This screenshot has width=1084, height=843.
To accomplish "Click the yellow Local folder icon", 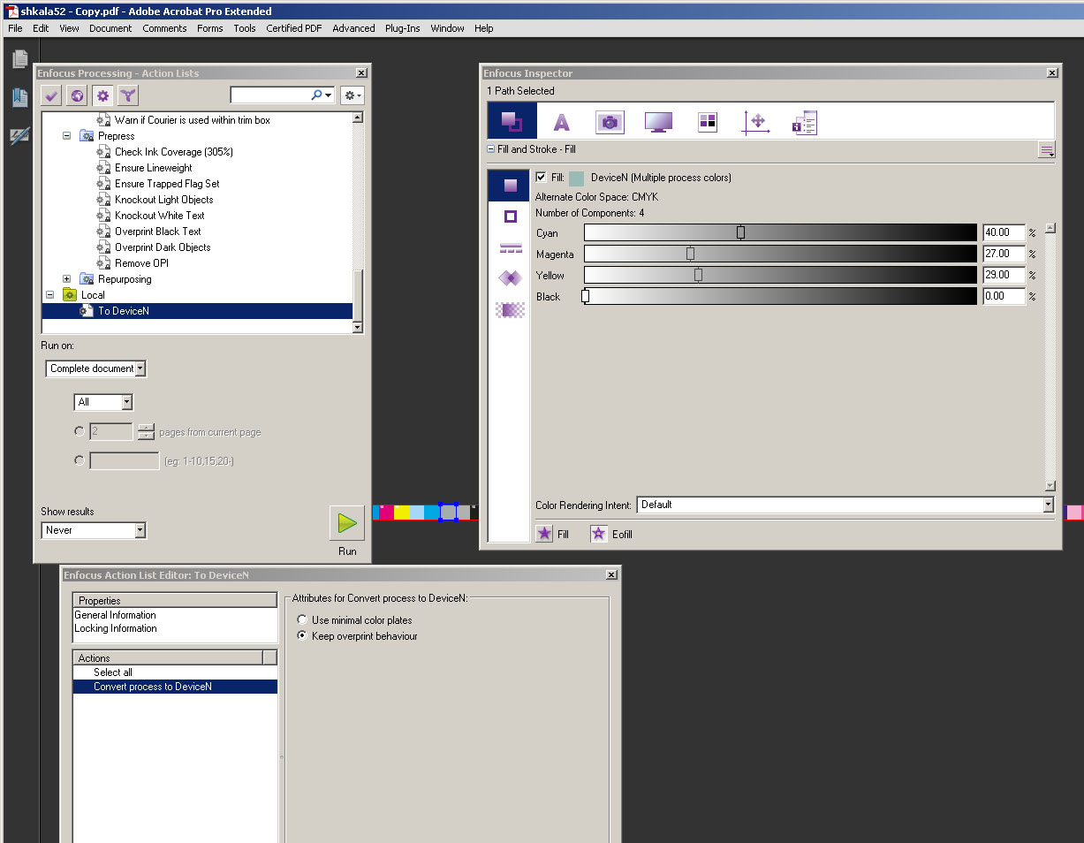I will (69, 295).
